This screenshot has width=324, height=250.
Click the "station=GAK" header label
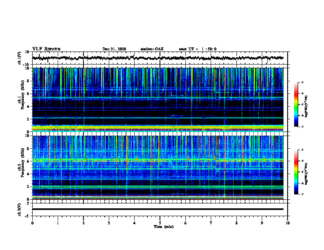pos(152,49)
